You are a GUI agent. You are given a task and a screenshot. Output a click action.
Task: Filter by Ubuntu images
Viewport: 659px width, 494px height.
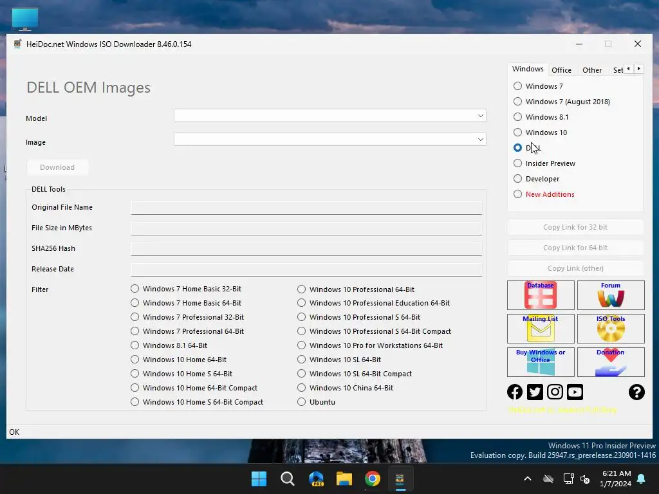316,402
